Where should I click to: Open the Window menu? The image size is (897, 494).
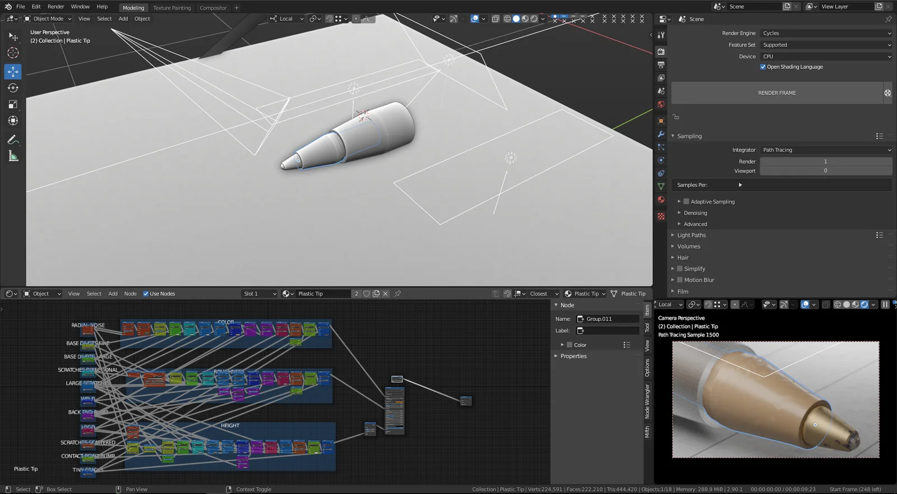coord(80,7)
